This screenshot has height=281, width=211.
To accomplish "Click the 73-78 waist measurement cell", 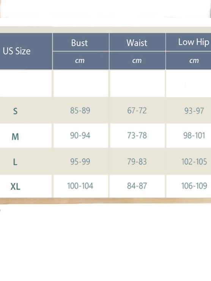I will [137, 135].
